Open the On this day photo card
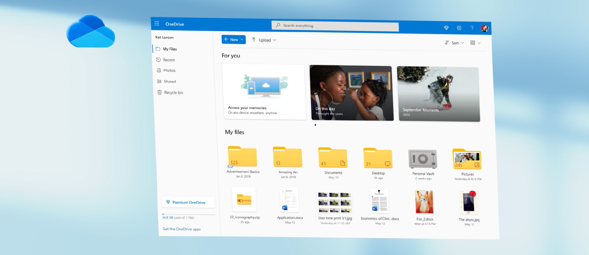This screenshot has height=255, width=589. (x=352, y=93)
